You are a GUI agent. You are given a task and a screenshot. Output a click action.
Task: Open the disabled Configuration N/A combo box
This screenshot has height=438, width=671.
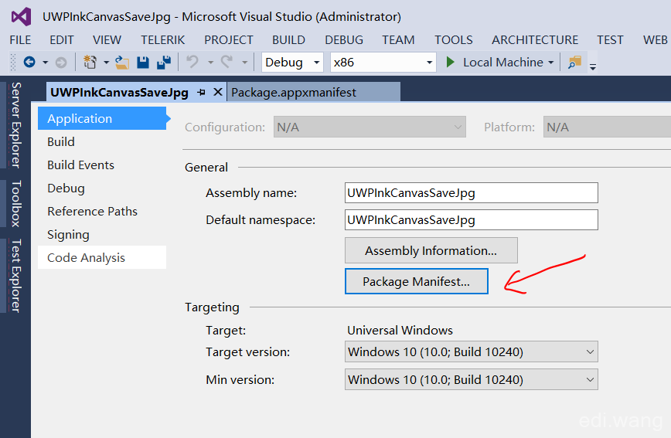click(370, 127)
